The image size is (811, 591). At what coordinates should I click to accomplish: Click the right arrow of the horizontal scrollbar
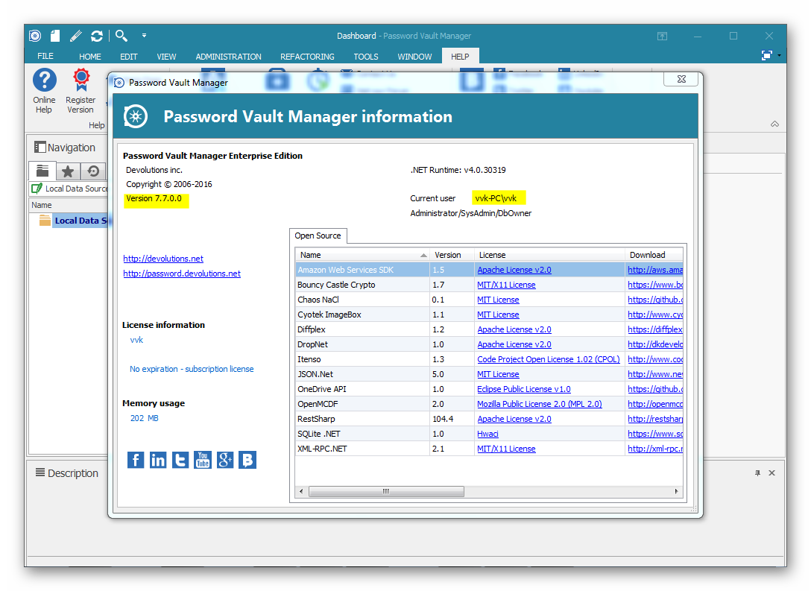pyautogui.click(x=677, y=491)
